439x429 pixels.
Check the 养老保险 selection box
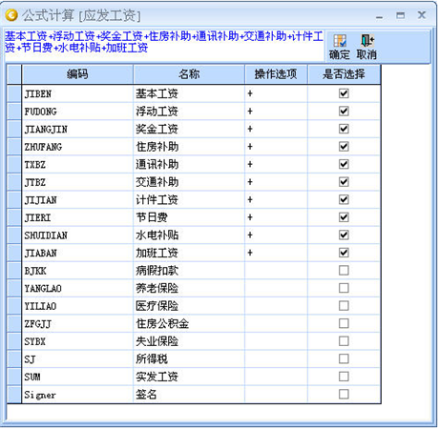[x=344, y=288]
